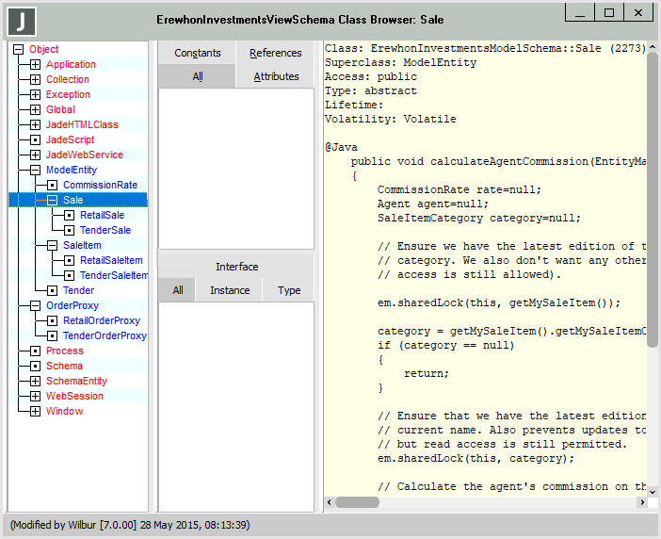
Task: Click the JADE application icon in title bar
Action: tap(22, 20)
